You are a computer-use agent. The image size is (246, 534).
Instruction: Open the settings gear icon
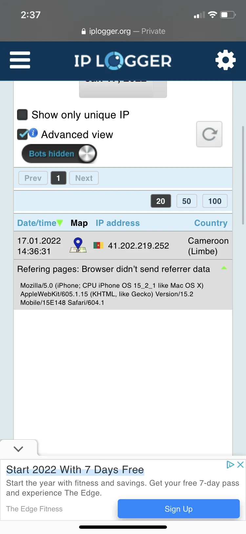[225, 60]
